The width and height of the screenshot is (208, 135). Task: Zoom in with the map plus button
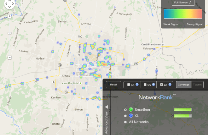[x=10, y=16]
